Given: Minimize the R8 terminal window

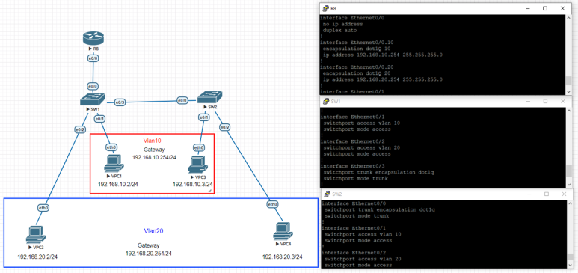Looking at the screenshot, I should [527, 8].
